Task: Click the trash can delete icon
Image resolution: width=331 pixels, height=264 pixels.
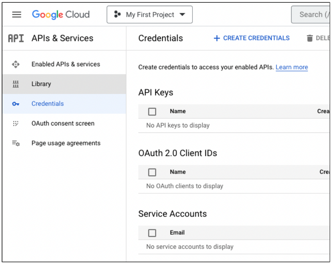Action: click(x=310, y=38)
